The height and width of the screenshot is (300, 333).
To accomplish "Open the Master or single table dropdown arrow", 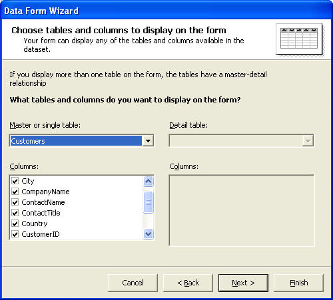I will click(x=148, y=141).
